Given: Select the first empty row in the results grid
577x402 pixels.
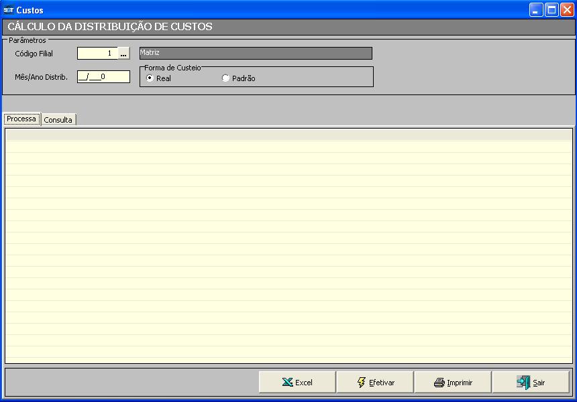Looking at the screenshot, I should point(288,146).
